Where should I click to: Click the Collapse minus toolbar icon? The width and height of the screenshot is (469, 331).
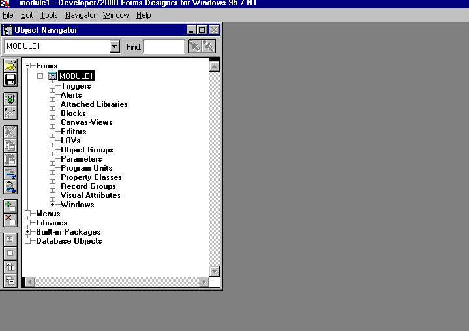10,253
